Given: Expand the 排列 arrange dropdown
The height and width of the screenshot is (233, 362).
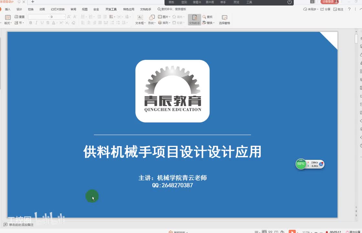Looking at the screenshot, I should (x=170, y=23).
